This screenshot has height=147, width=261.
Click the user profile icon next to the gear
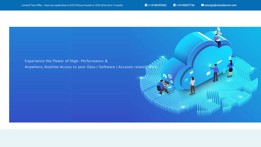point(165,76)
